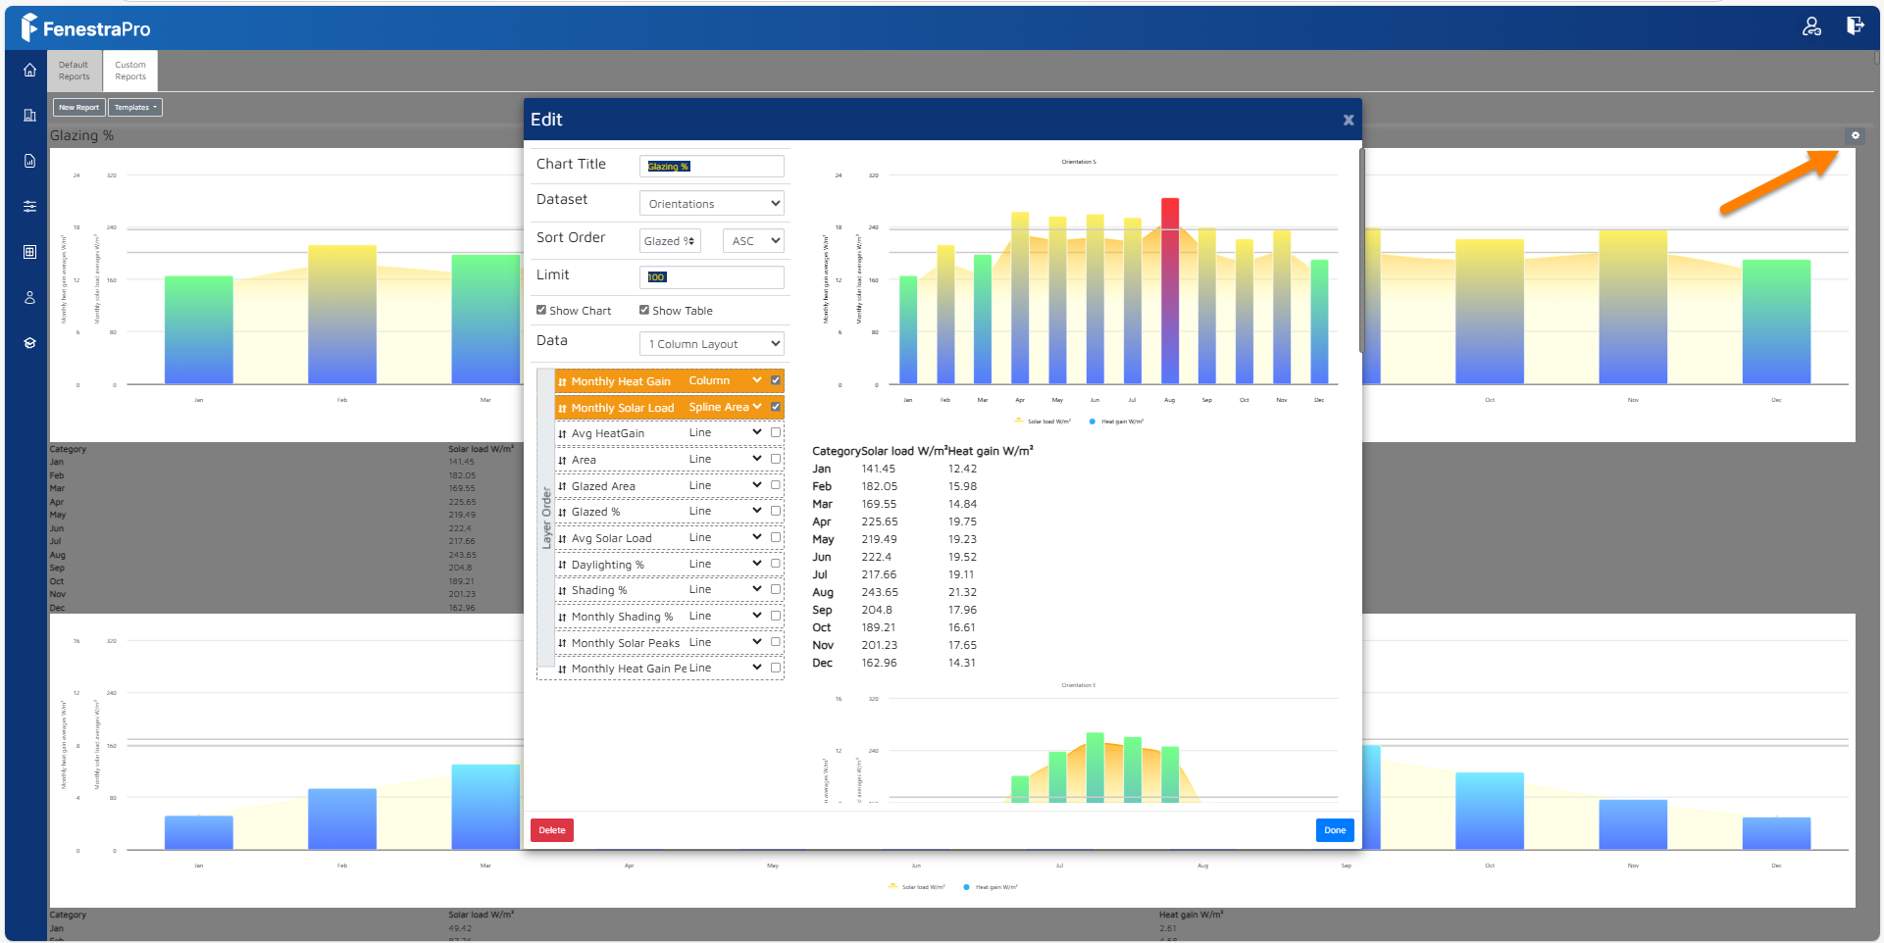Switch to the Custom Reports tab
The height and width of the screenshot is (943, 1884).
point(130,72)
